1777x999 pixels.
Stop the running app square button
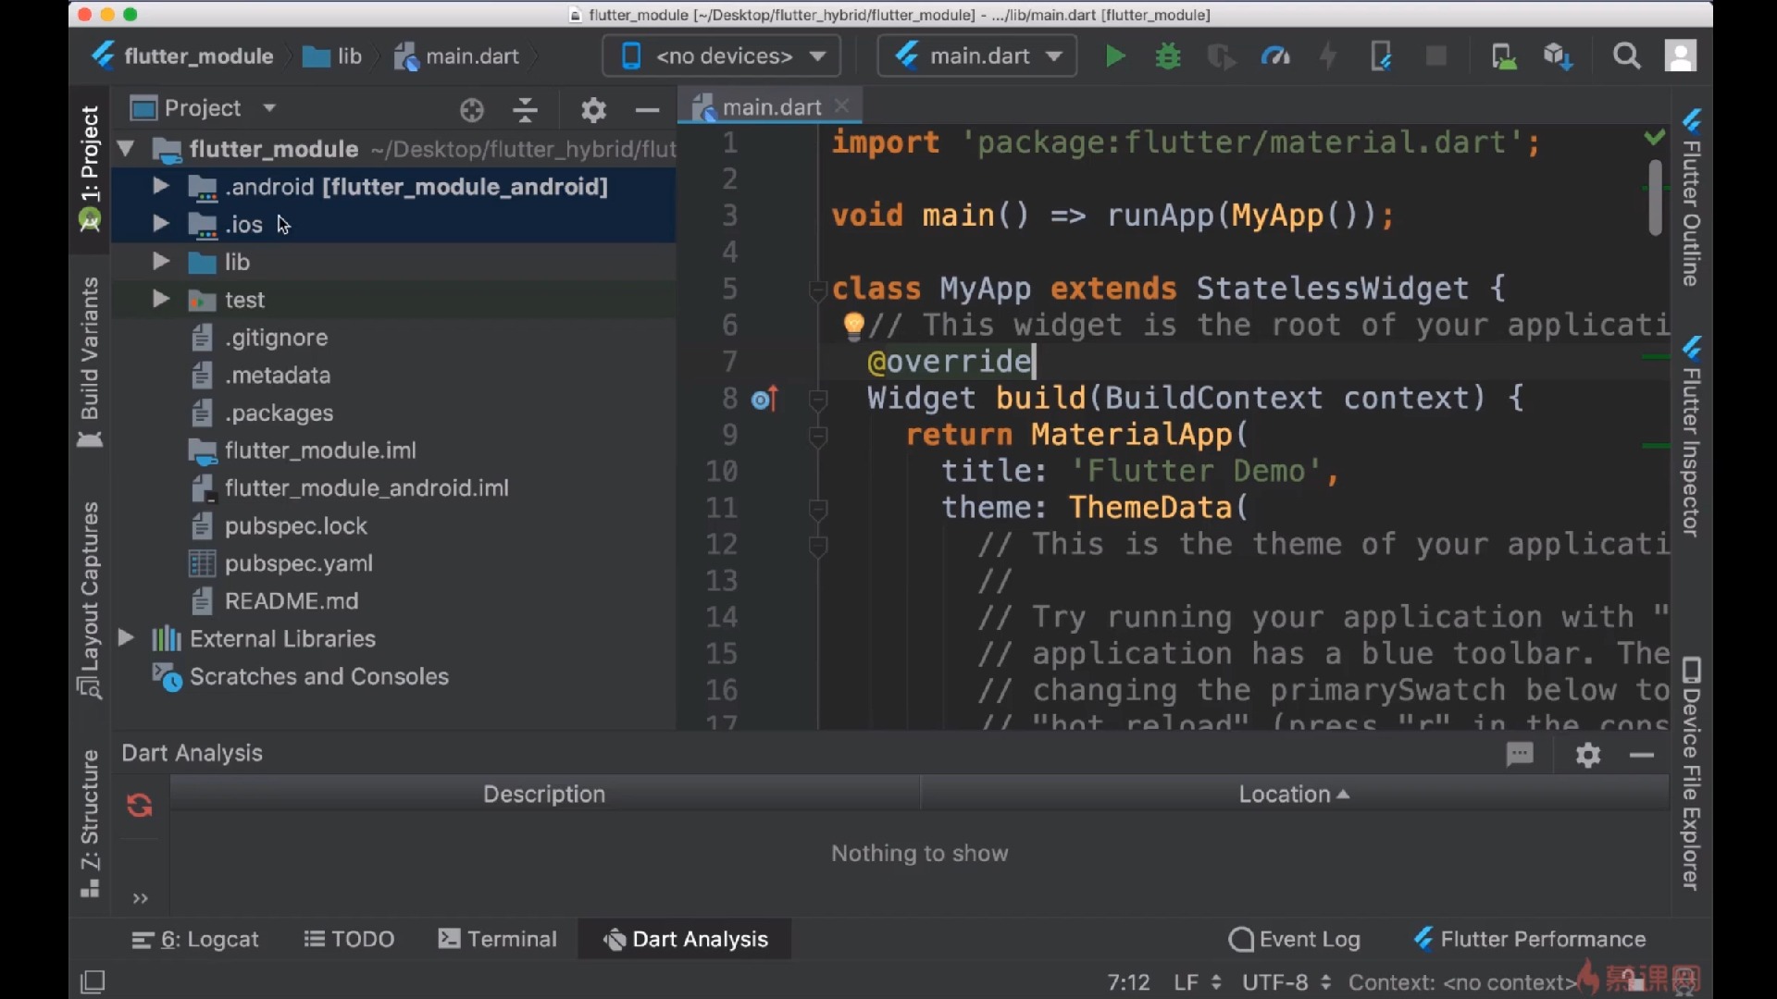tap(1436, 56)
